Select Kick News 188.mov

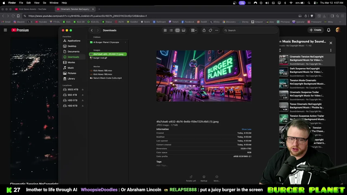[x=102, y=70]
